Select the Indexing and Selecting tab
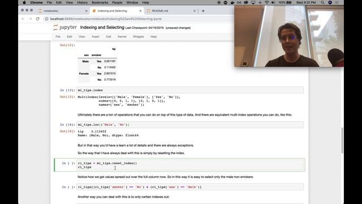This screenshot has width=362, height=204. 117,11
